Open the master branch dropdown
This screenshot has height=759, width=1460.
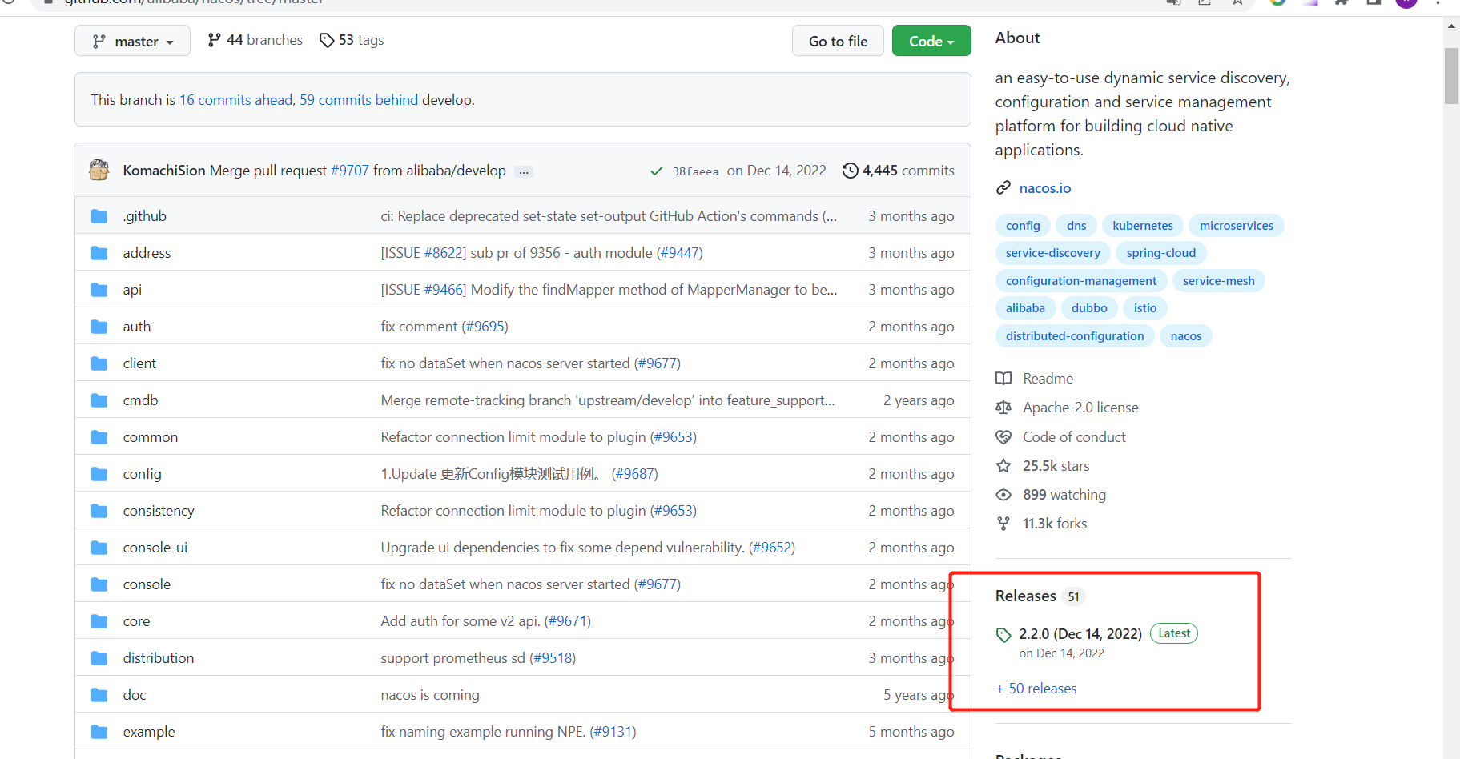click(132, 41)
